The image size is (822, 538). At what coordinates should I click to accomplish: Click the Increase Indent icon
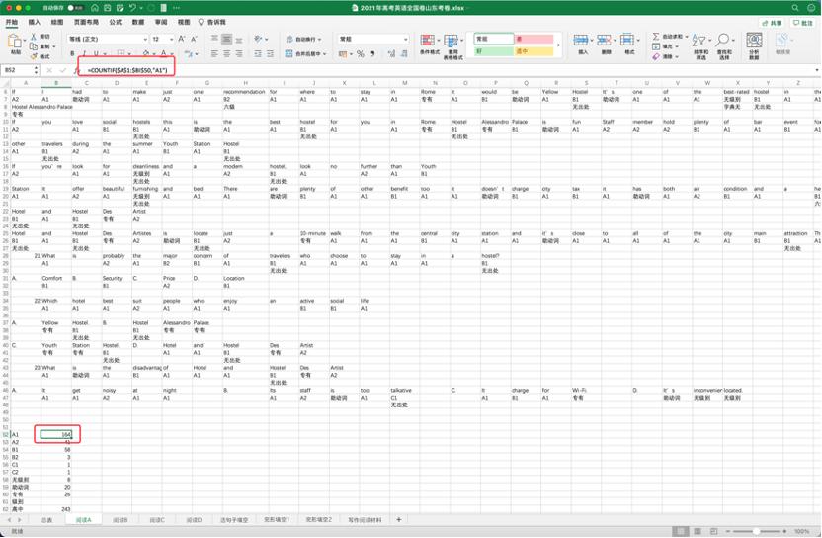[x=270, y=53]
